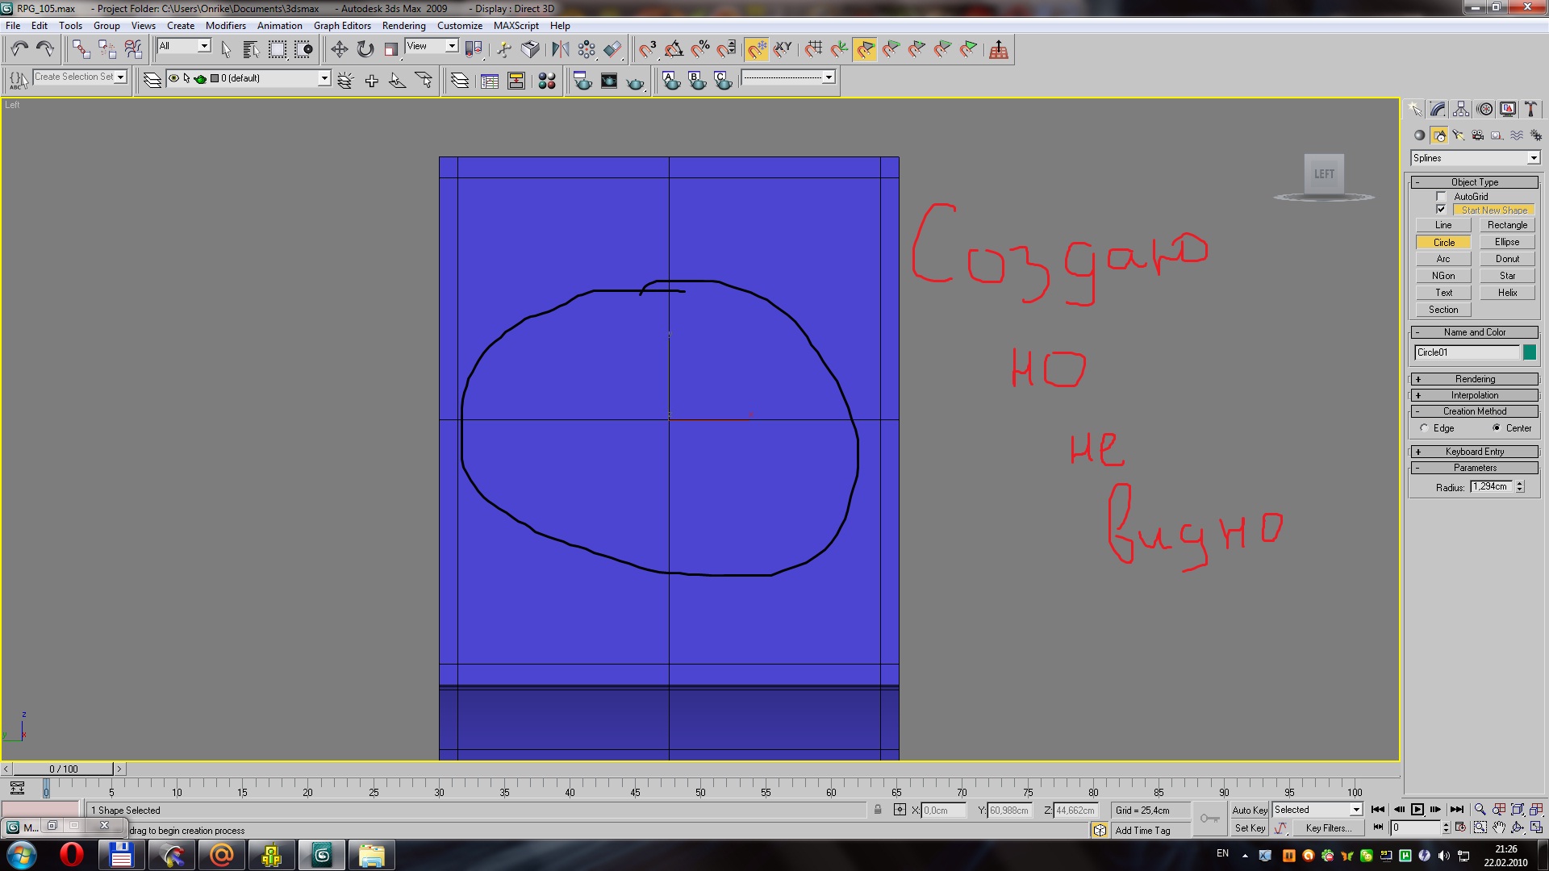Open the Material Editor icon
1549x871 pixels.
(x=546, y=81)
